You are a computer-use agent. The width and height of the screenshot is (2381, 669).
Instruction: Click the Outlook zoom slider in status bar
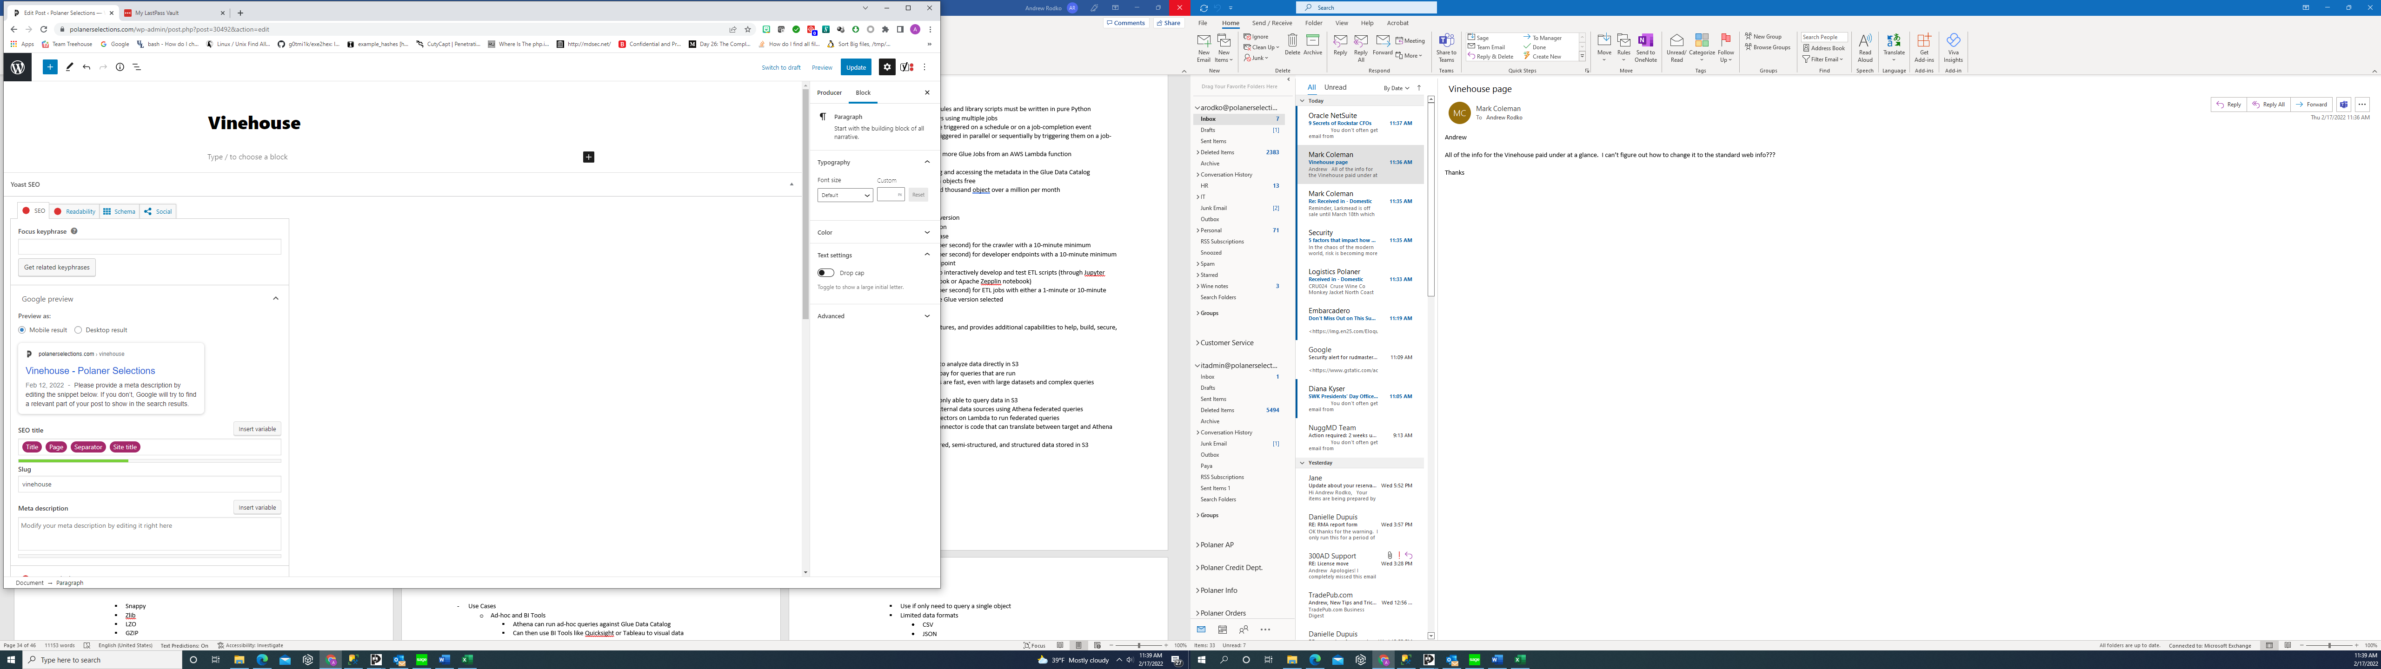[2328, 646]
